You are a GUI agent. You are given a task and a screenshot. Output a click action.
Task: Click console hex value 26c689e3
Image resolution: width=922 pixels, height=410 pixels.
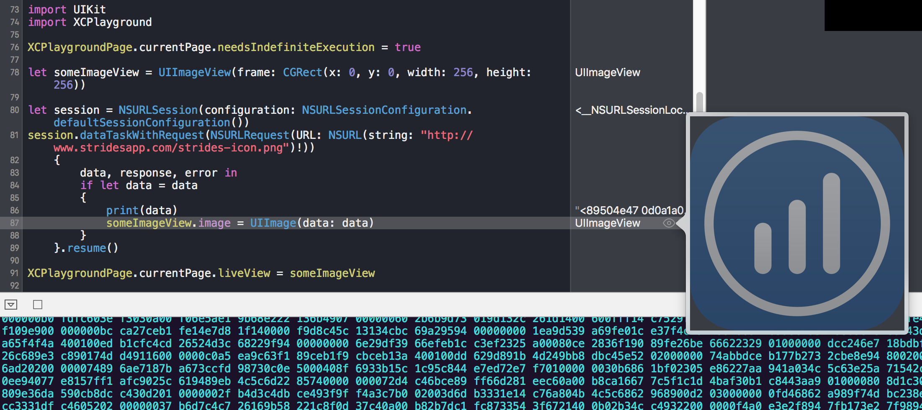(28, 356)
